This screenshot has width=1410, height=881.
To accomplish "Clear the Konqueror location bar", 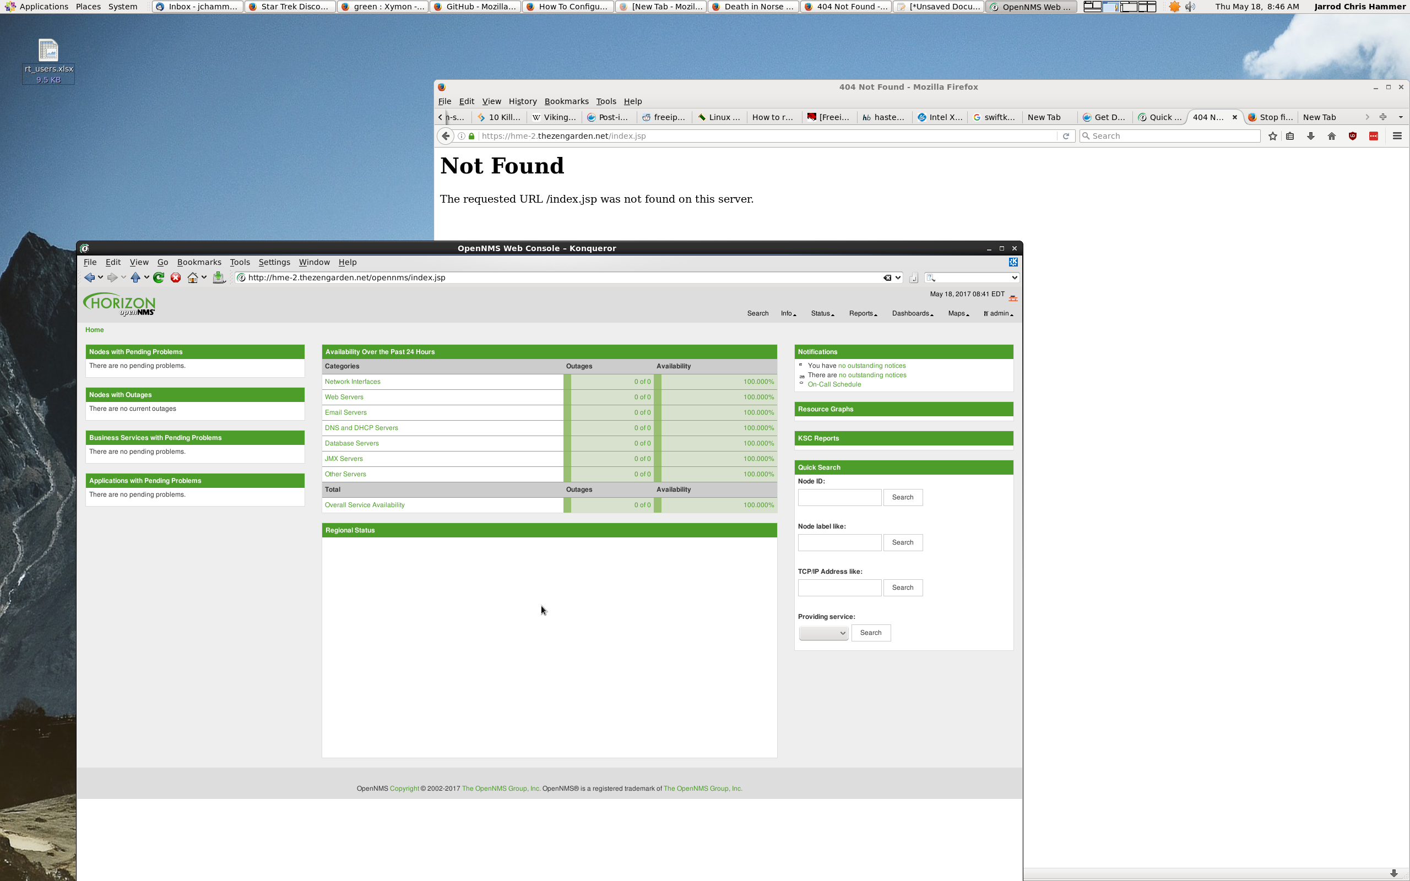I will coord(887,278).
